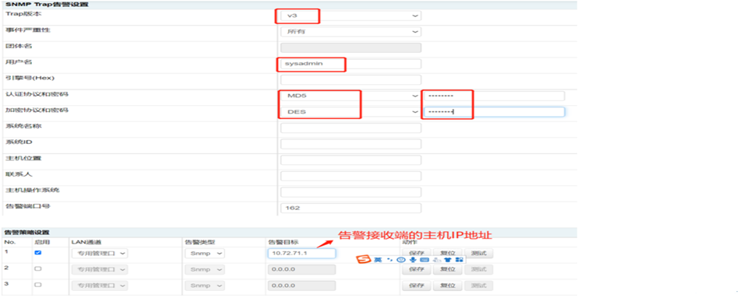Image resolution: width=739 pixels, height=298 pixels.
Task: Click the 事件严重性 label
Action: [x=27, y=30]
